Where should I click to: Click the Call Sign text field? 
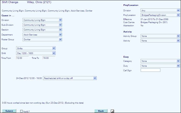150,70
